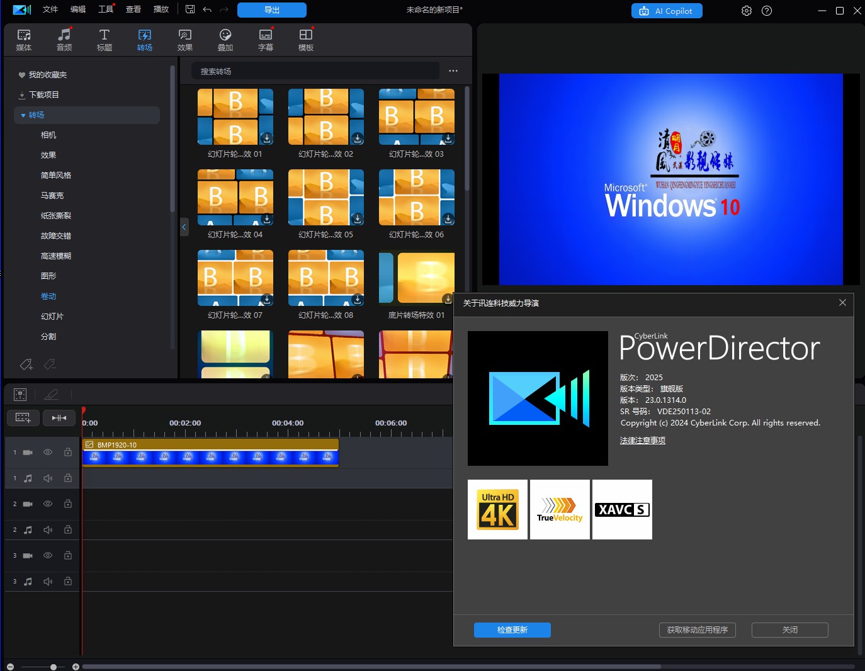
Task: Click 获取移动应用程序 button
Action: 698,630
